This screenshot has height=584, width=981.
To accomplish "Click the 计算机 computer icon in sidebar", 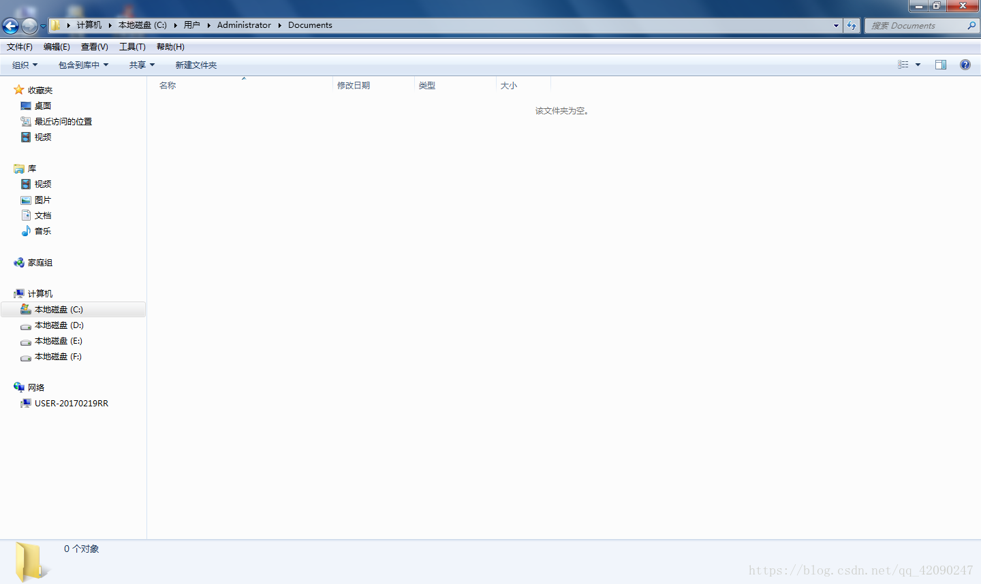I will point(19,293).
